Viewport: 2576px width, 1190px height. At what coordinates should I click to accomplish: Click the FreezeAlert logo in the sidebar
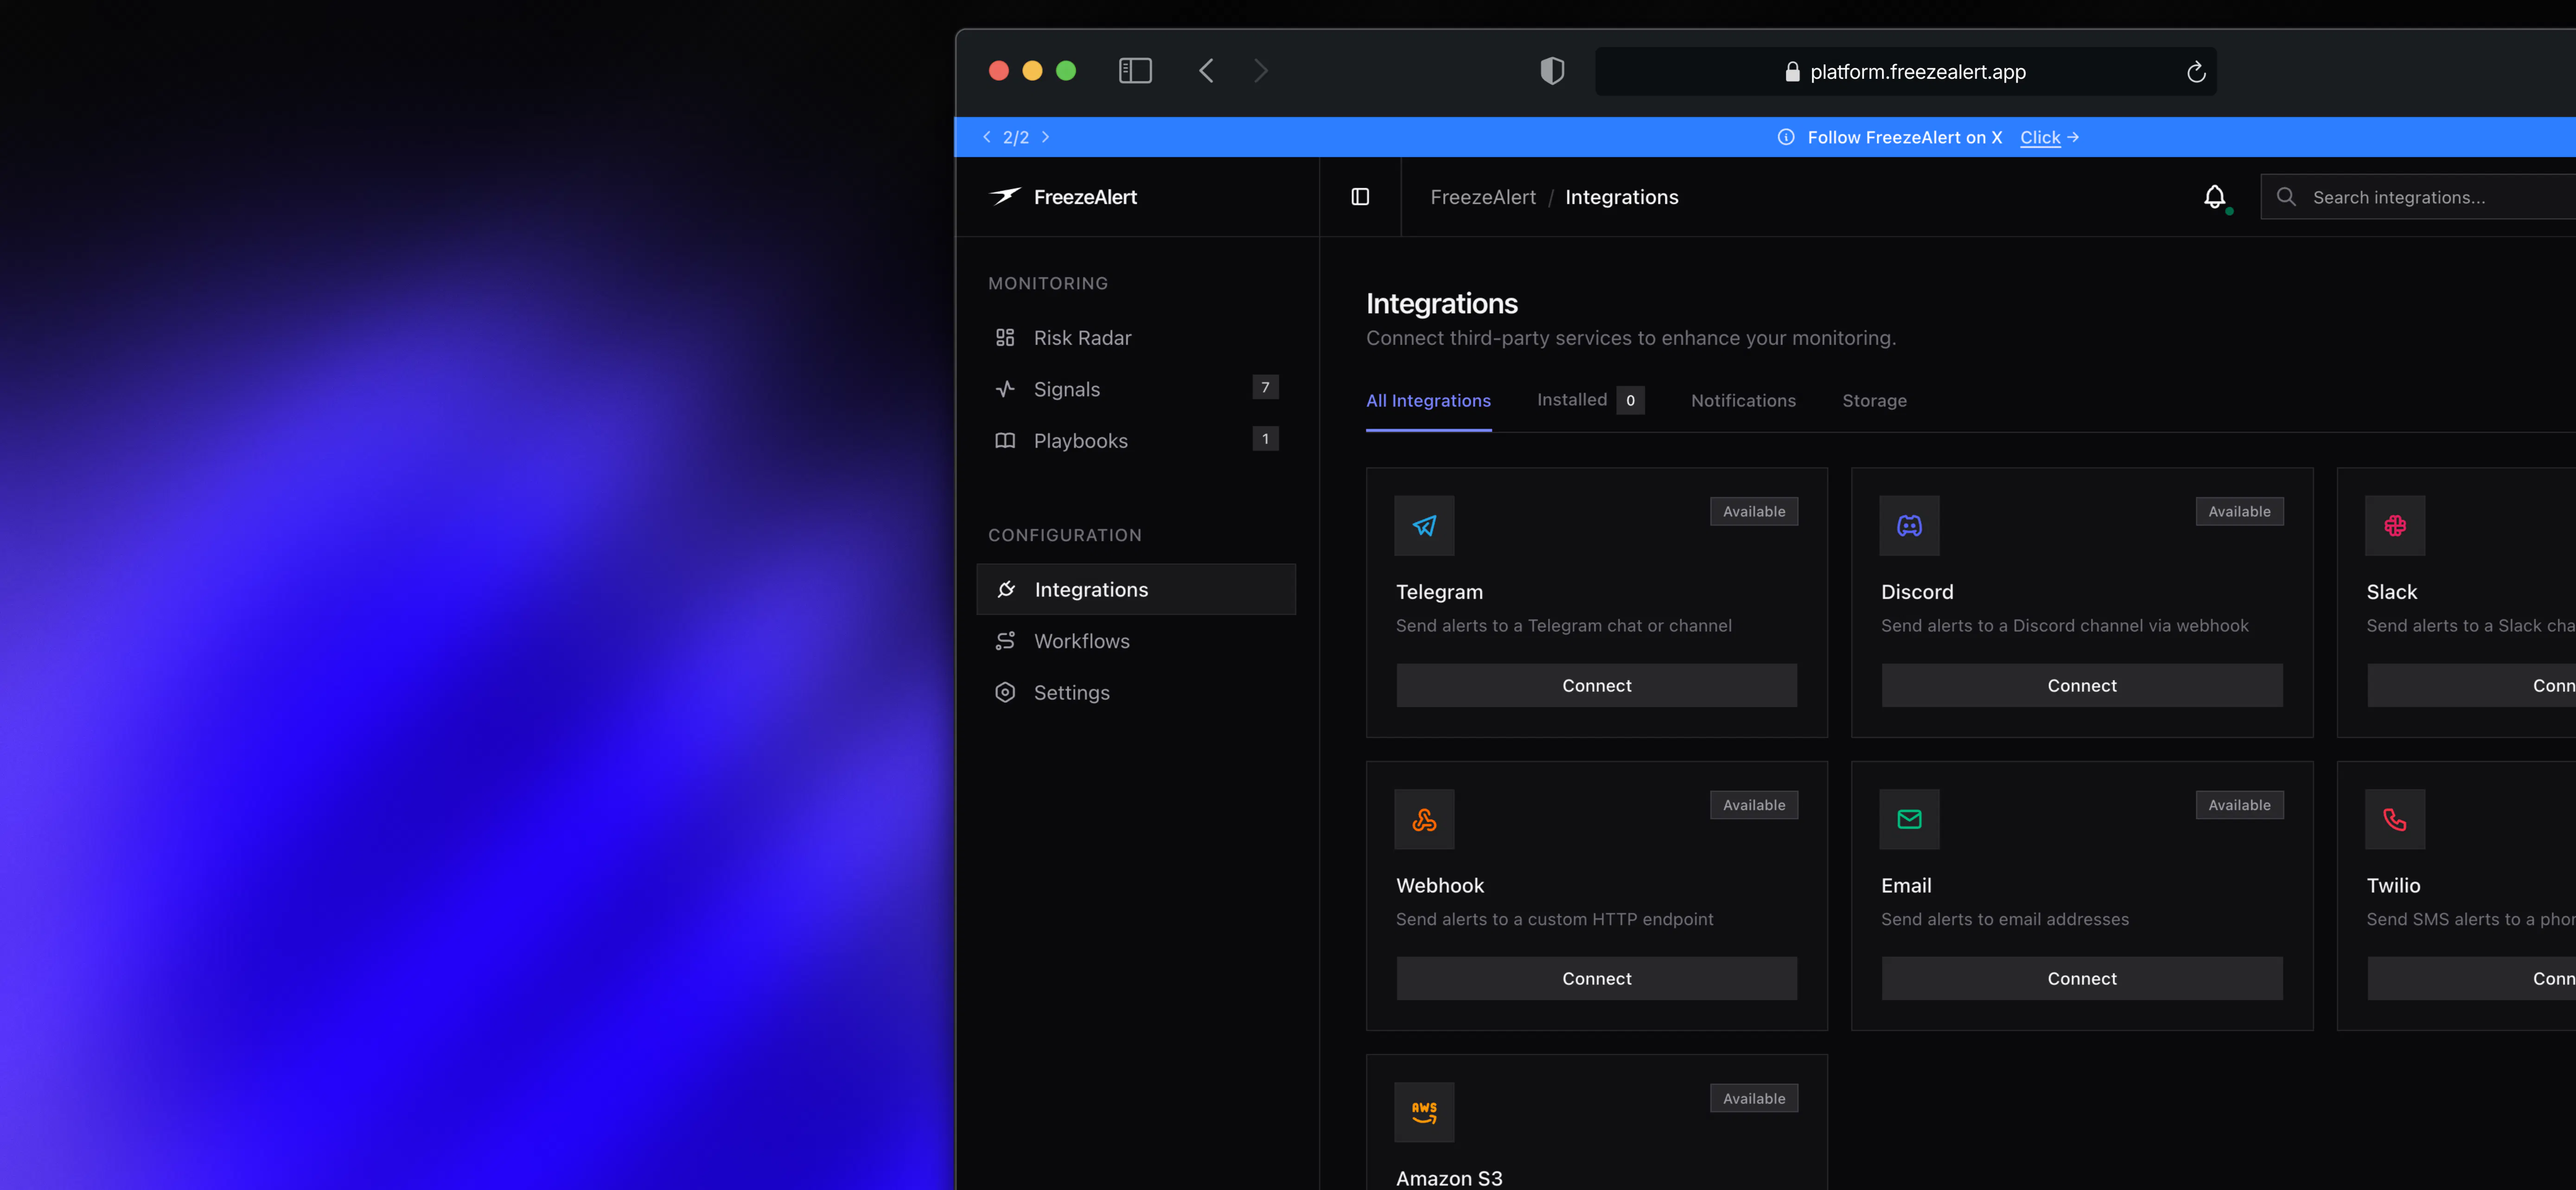coord(1063,197)
